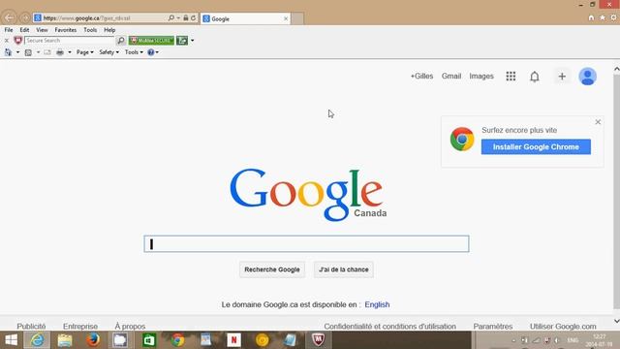
Task: Open Google notifications bell icon
Action: [535, 77]
